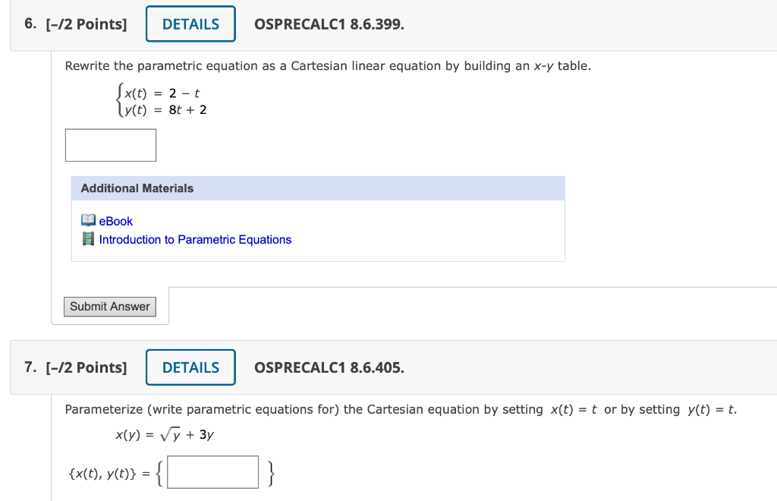Screen dimensions: 777x501
Task: Click the answer box for {x(t), y(t)}
Action: pos(212,471)
